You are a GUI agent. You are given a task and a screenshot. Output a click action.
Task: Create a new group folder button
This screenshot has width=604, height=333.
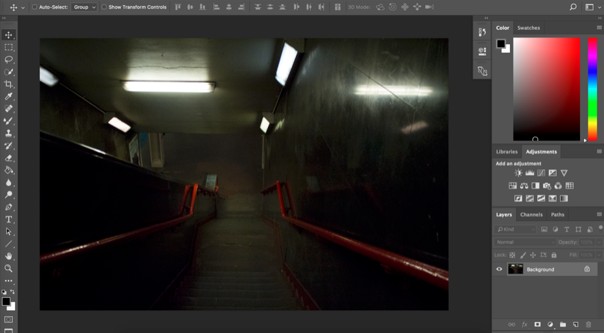[x=563, y=325]
